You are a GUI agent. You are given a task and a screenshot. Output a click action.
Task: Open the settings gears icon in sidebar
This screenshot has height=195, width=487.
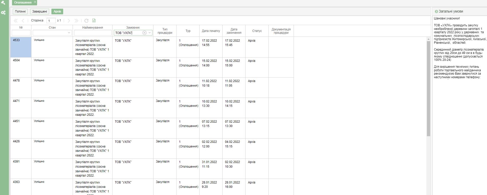3,13
